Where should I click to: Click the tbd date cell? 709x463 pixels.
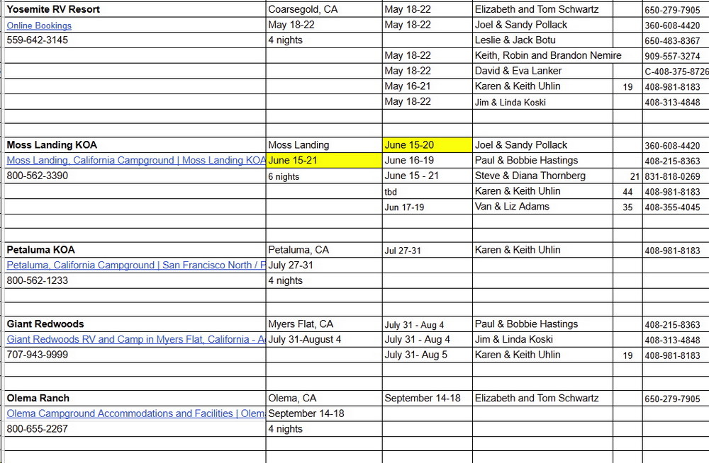pyautogui.click(x=391, y=192)
